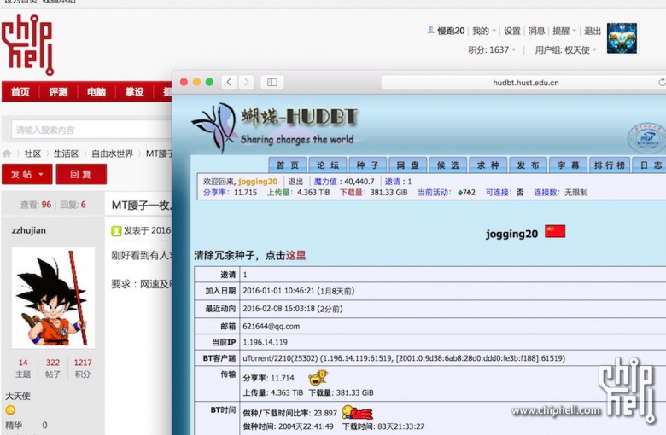The width and height of the screenshot is (666, 435).
Task: Open the 论坛 tab in HUDBT
Action: [328, 165]
